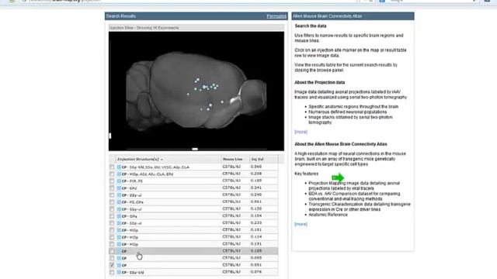Tick the checkbox for the CP - PIR, FS row
This screenshot has height=279, width=497.
click(112, 181)
